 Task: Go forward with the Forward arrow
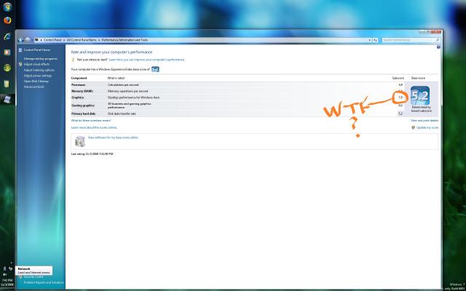pos(28,39)
